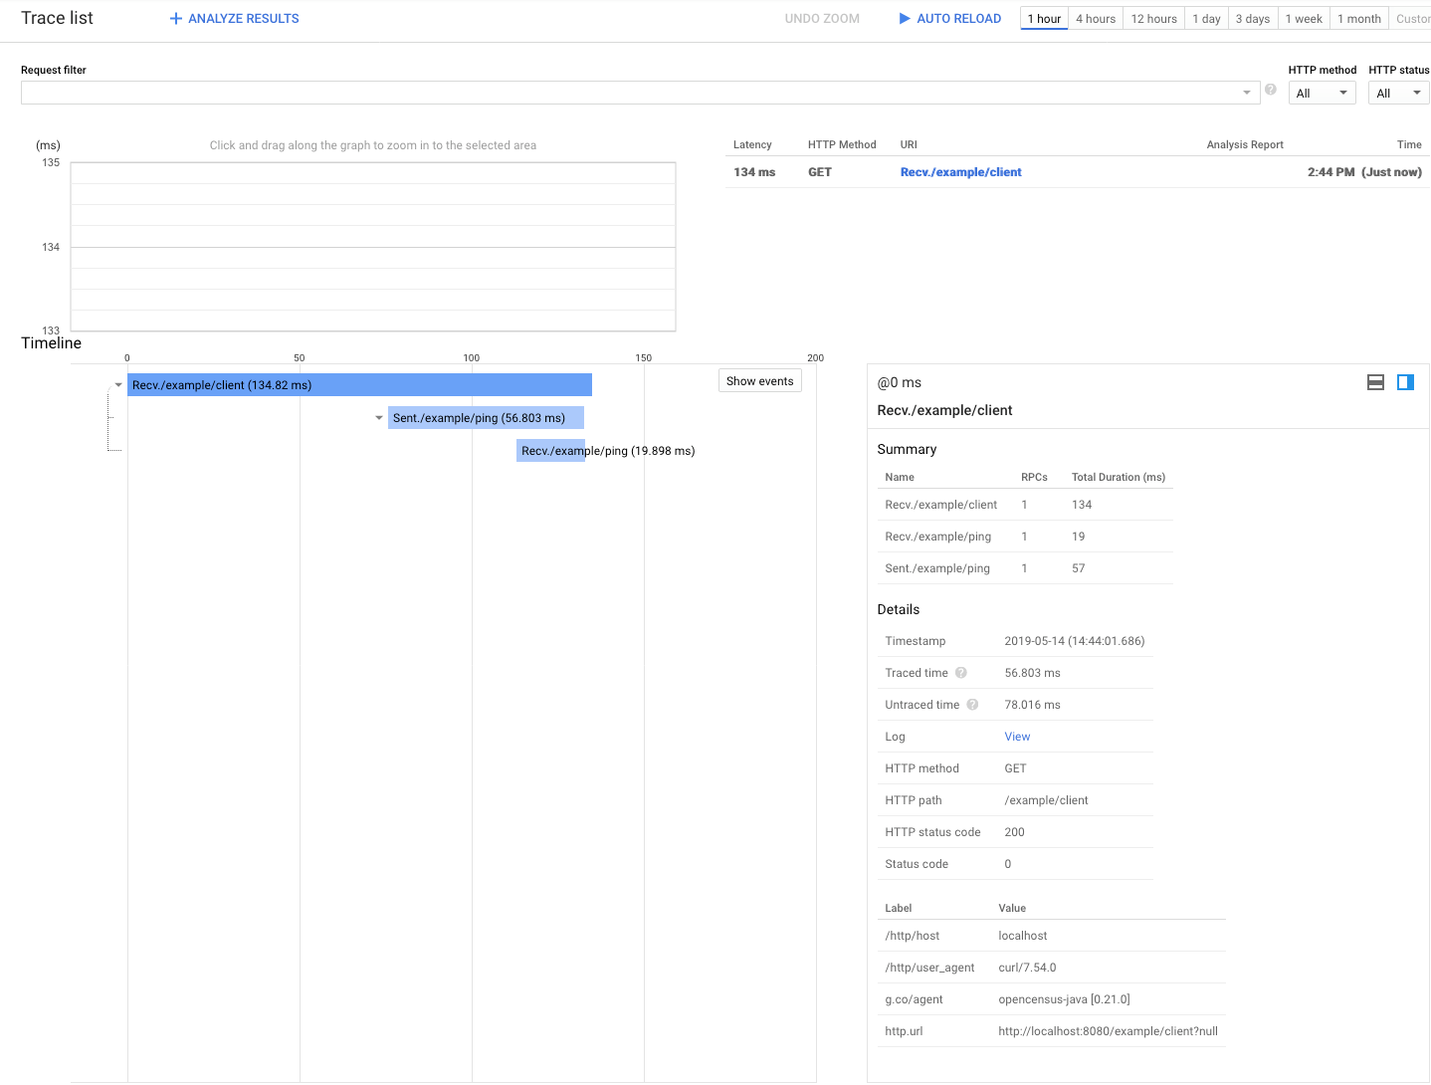Viewport: 1431px width, 1085px height.
Task: Click inside the Request filter field
Action: click(640, 93)
